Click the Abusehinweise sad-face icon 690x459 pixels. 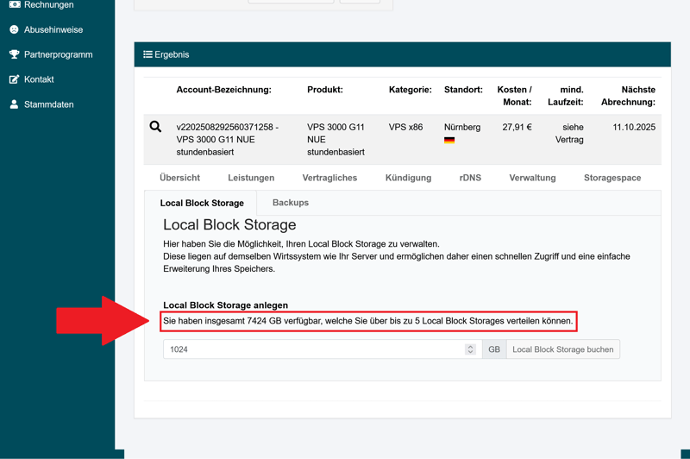point(14,29)
